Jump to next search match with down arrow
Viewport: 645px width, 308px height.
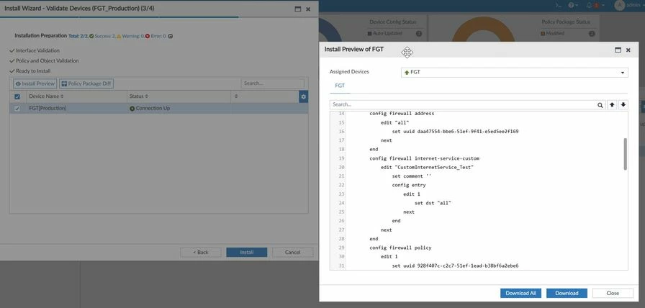click(623, 105)
